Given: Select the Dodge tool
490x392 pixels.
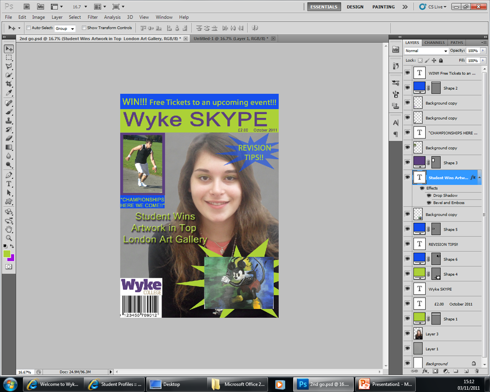Looking at the screenshot, I should tap(9, 165).
